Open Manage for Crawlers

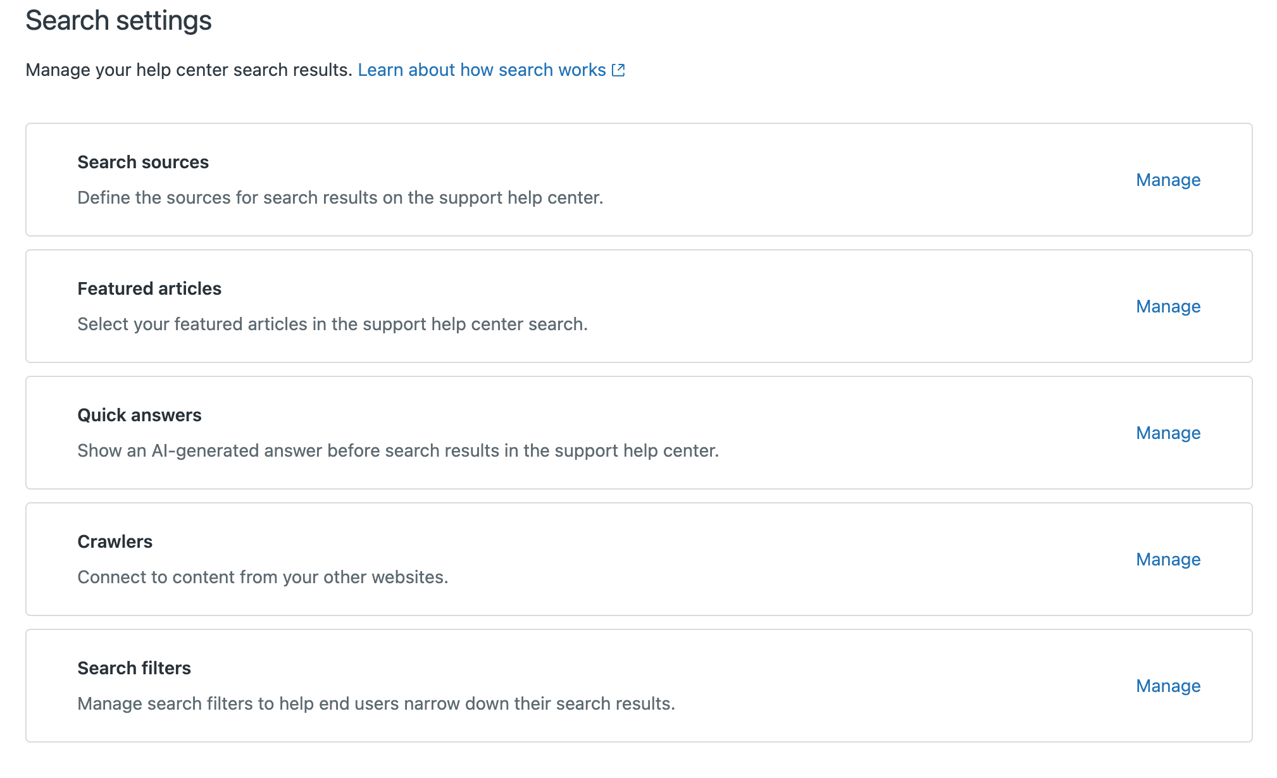(1168, 560)
